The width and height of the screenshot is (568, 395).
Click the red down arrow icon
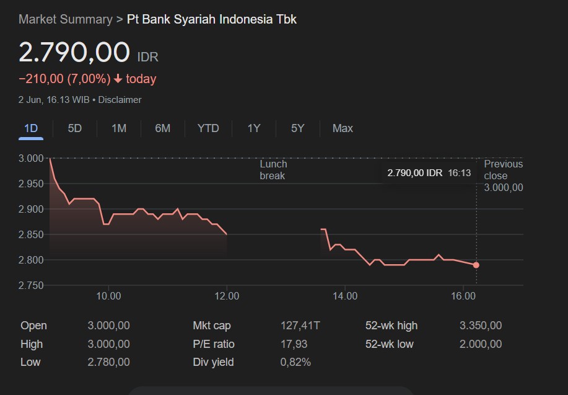point(118,79)
